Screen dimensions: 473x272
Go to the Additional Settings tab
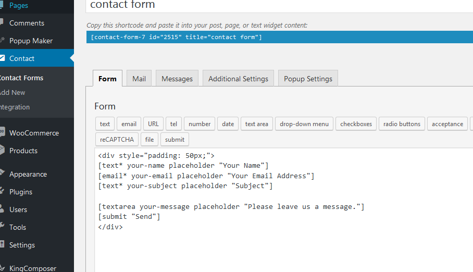point(238,79)
